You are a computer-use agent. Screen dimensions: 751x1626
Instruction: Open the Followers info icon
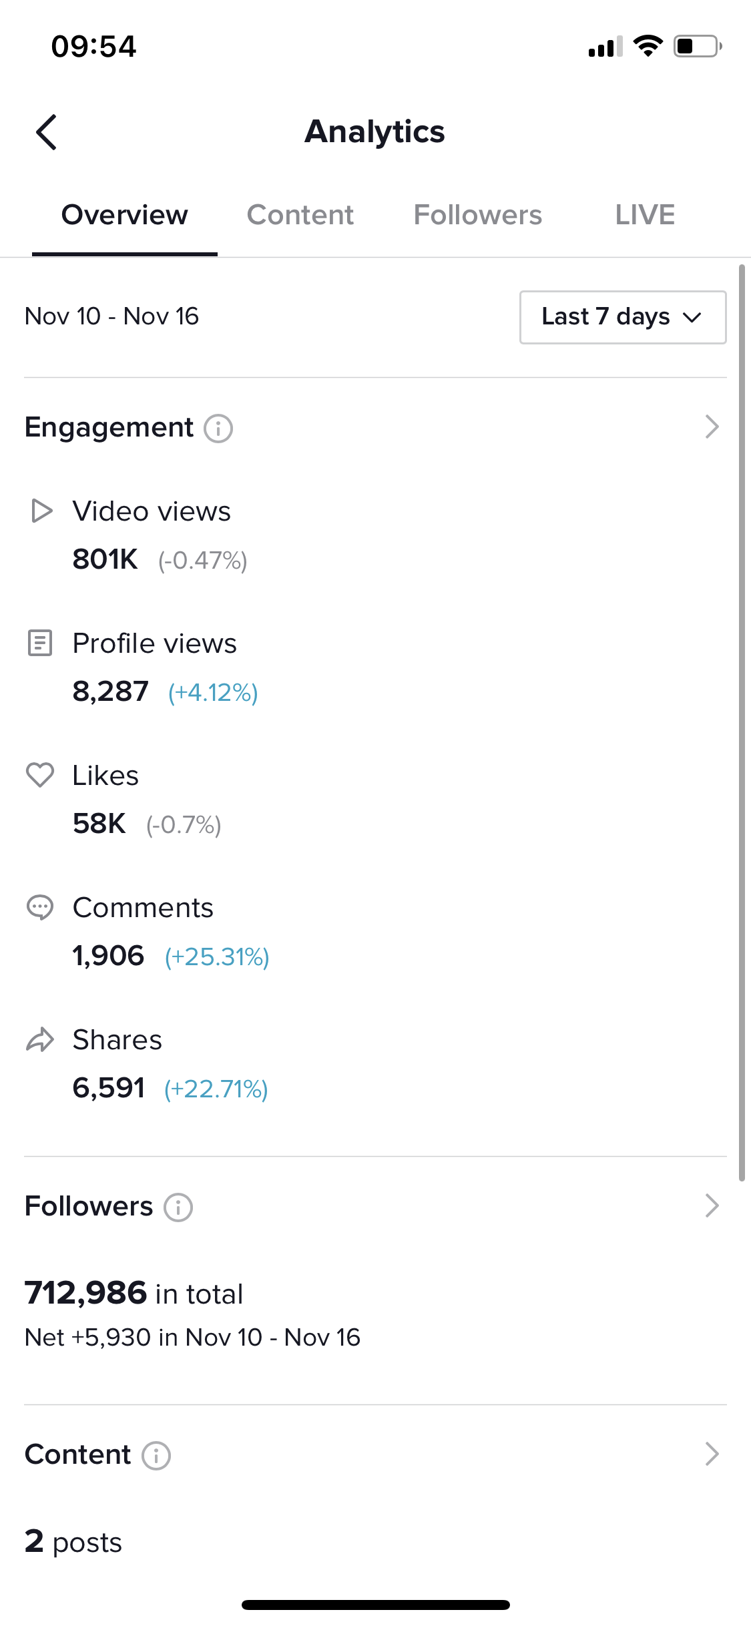tap(178, 1207)
